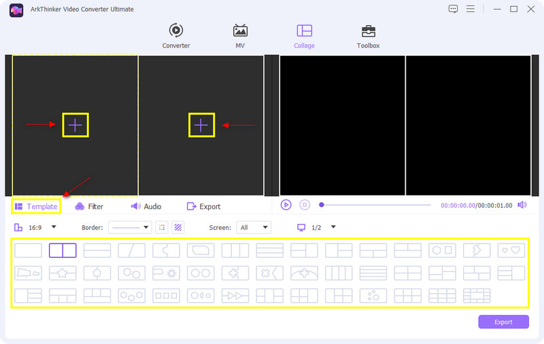544x344 pixels.
Task: Choose the double arrow play template
Action: point(235,296)
